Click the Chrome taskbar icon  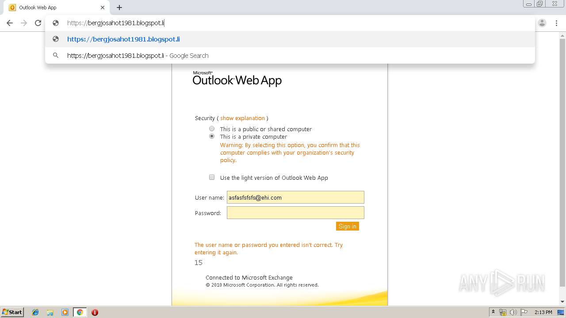[x=80, y=312]
